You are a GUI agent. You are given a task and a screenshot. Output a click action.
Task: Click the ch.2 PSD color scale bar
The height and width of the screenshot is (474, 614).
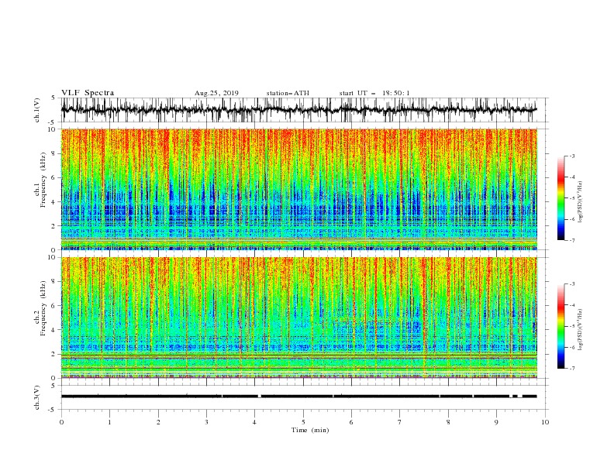point(561,326)
